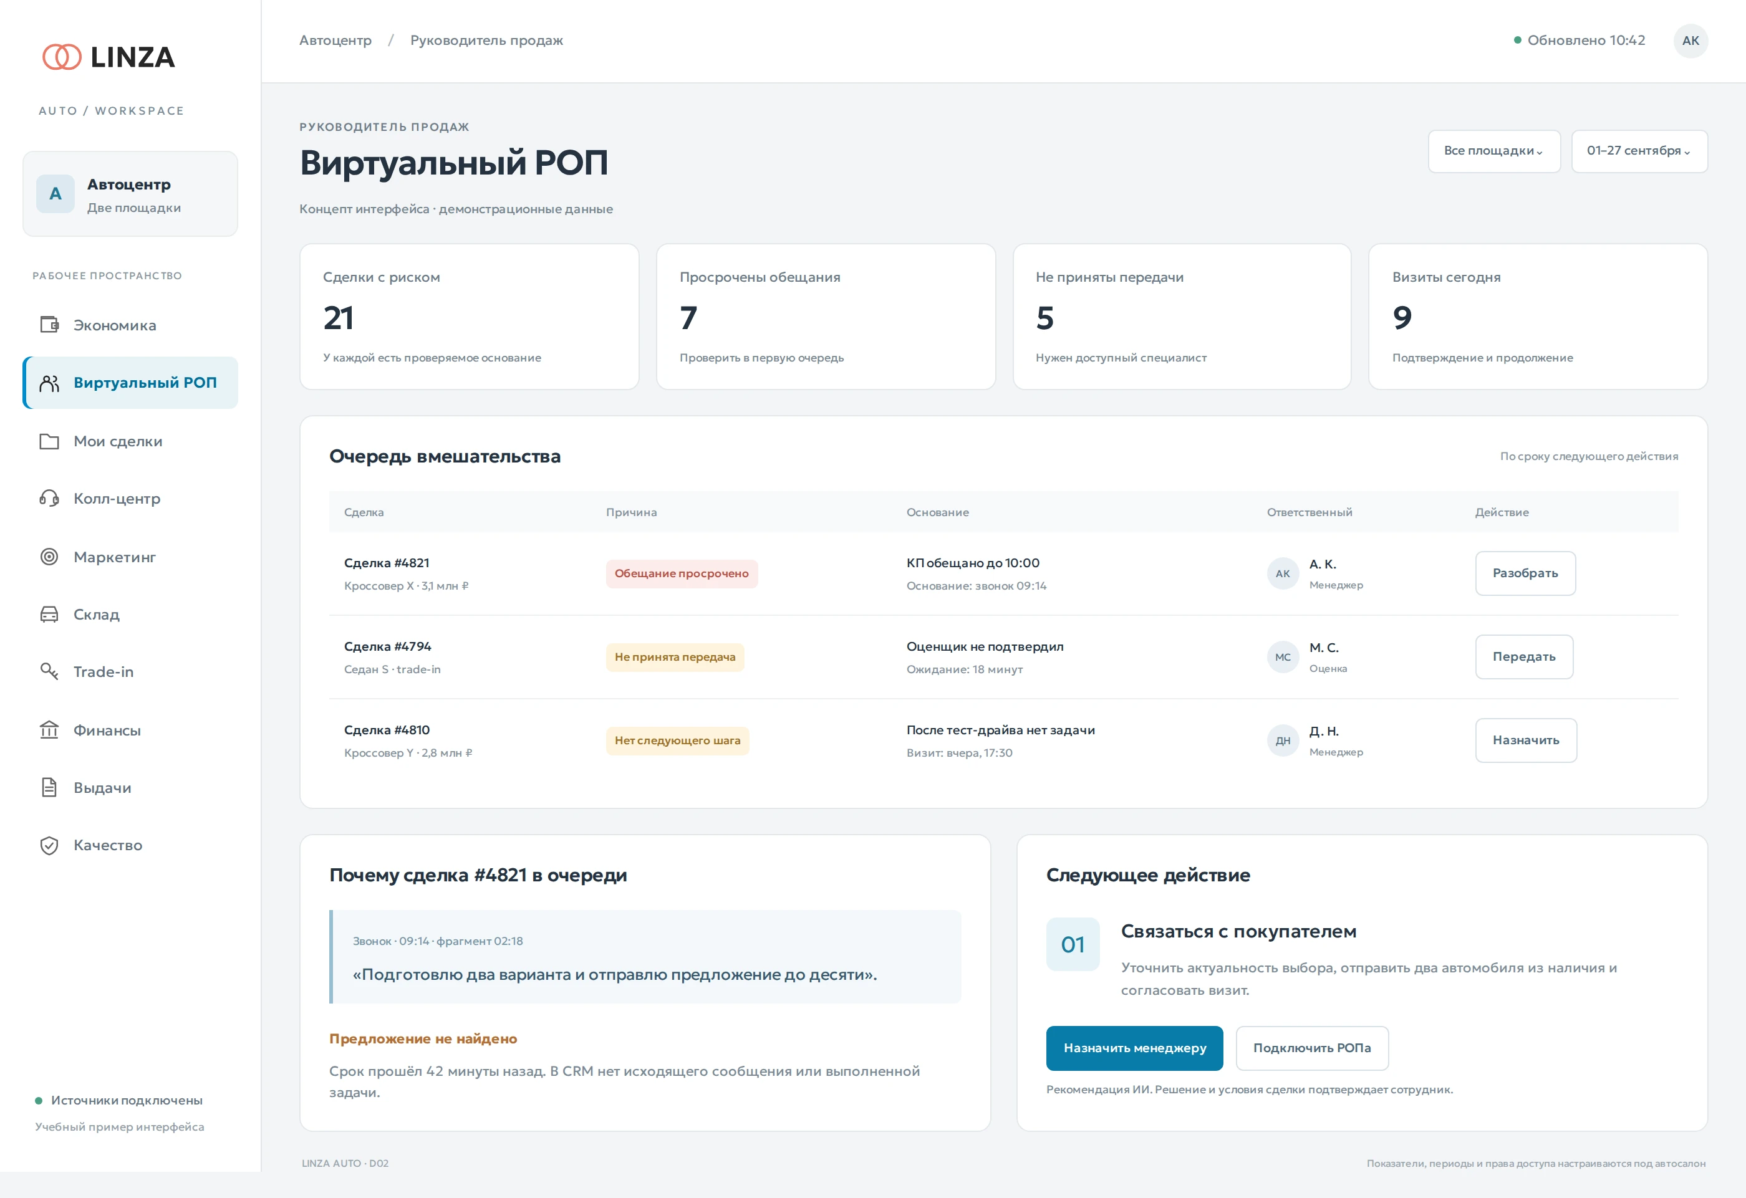
Task: Open the Колл-центр menu item
Action: (131, 499)
